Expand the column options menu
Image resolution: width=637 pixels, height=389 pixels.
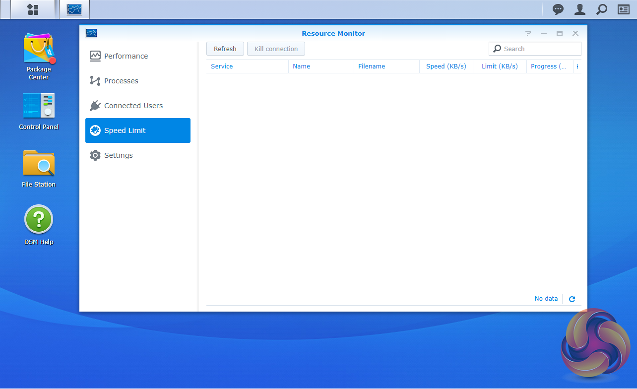click(x=577, y=66)
